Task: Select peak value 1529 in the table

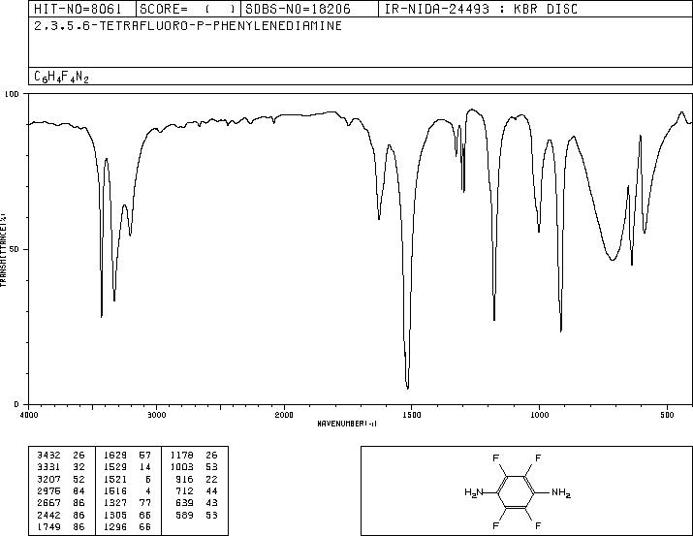Action: pyautogui.click(x=115, y=467)
